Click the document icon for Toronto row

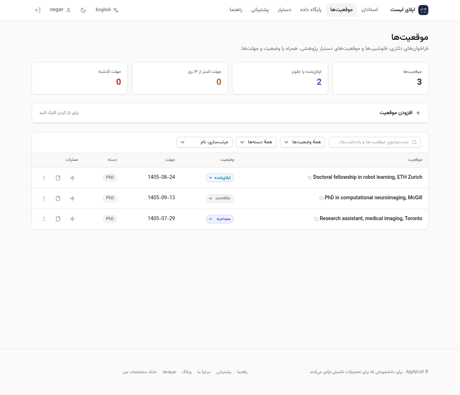[58, 219]
